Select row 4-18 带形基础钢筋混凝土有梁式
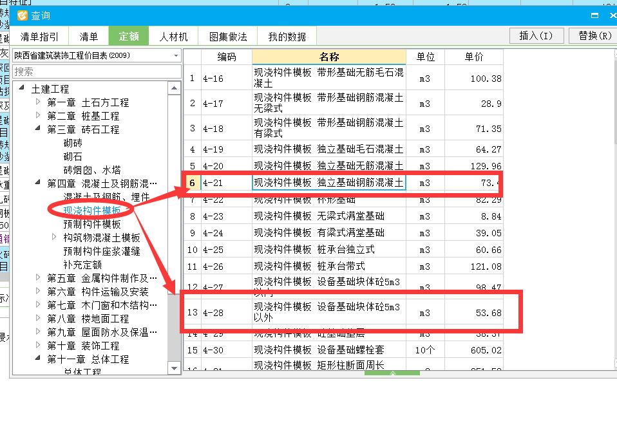 (x=343, y=128)
